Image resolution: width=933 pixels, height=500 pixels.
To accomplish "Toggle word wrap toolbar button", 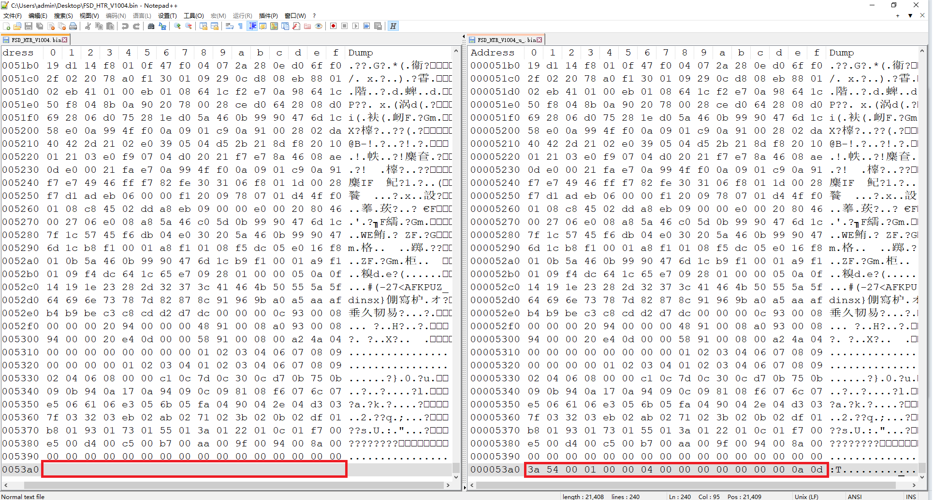I will click(230, 26).
